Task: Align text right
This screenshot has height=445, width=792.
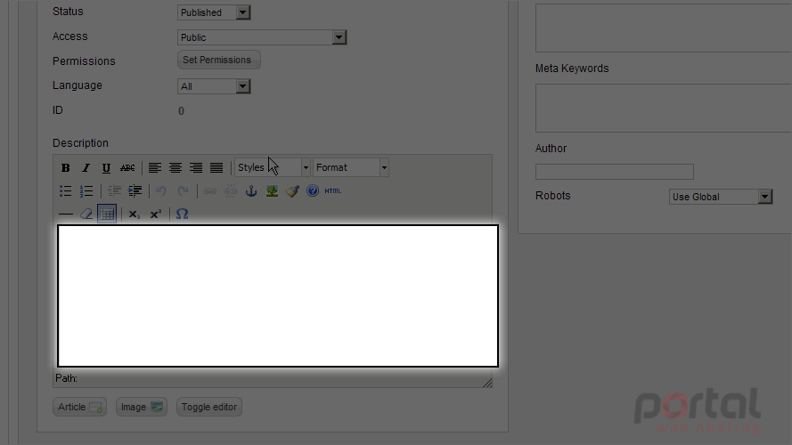Action: tap(196, 168)
